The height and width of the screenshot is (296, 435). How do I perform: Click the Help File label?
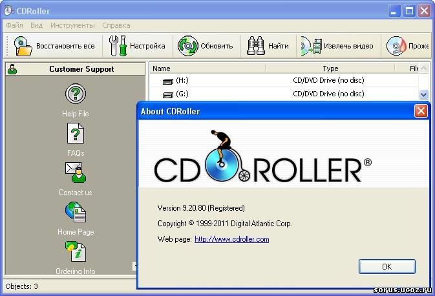(x=76, y=114)
